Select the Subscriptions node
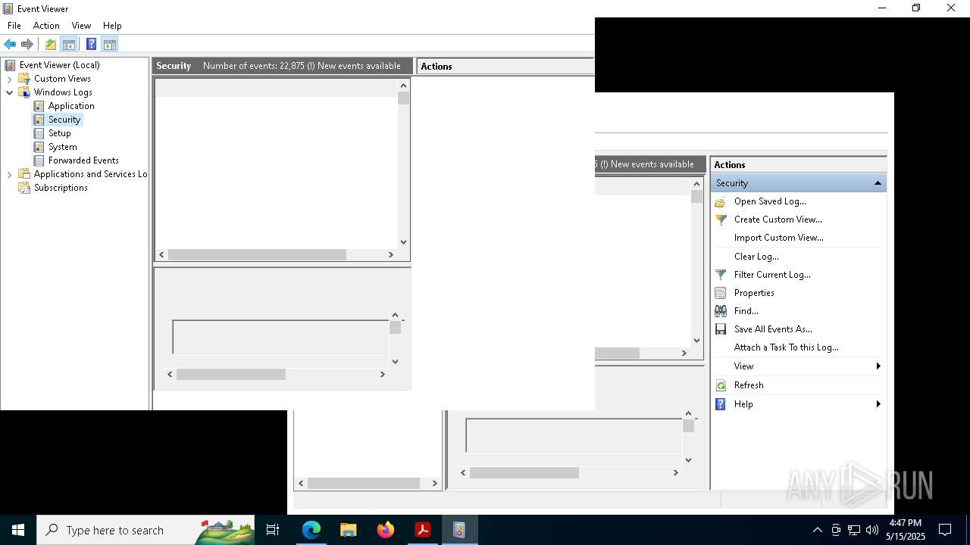The height and width of the screenshot is (545, 970). tap(61, 188)
